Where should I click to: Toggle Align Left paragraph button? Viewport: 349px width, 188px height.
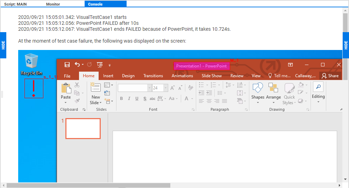tap(201, 101)
